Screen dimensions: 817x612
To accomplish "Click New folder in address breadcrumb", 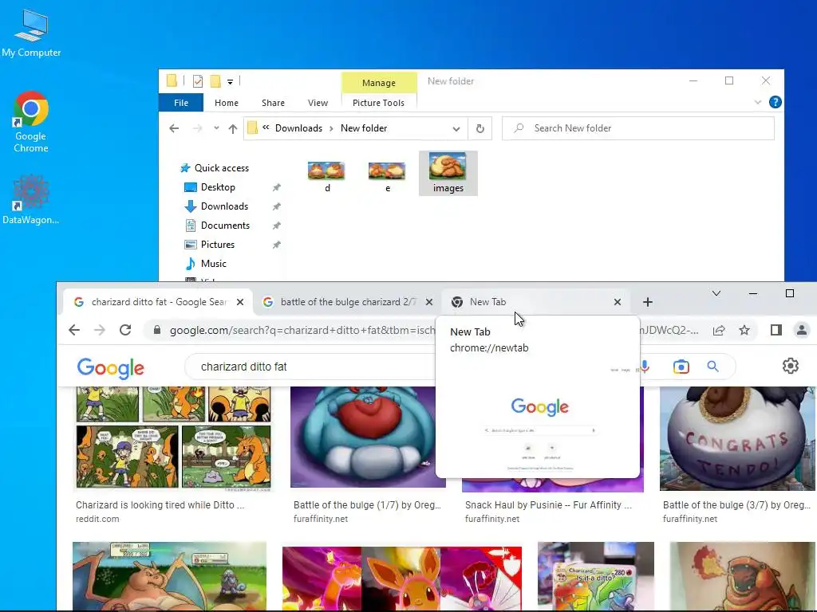I will coord(364,128).
